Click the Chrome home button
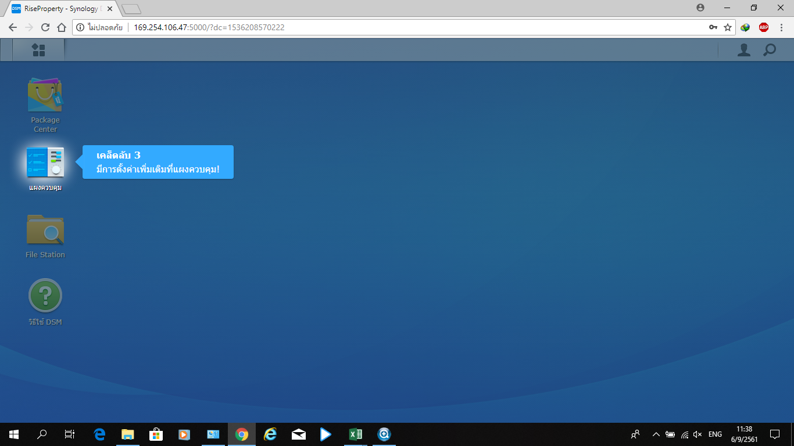The height and width of the screenshot is (446, 794). click(62, 27)
